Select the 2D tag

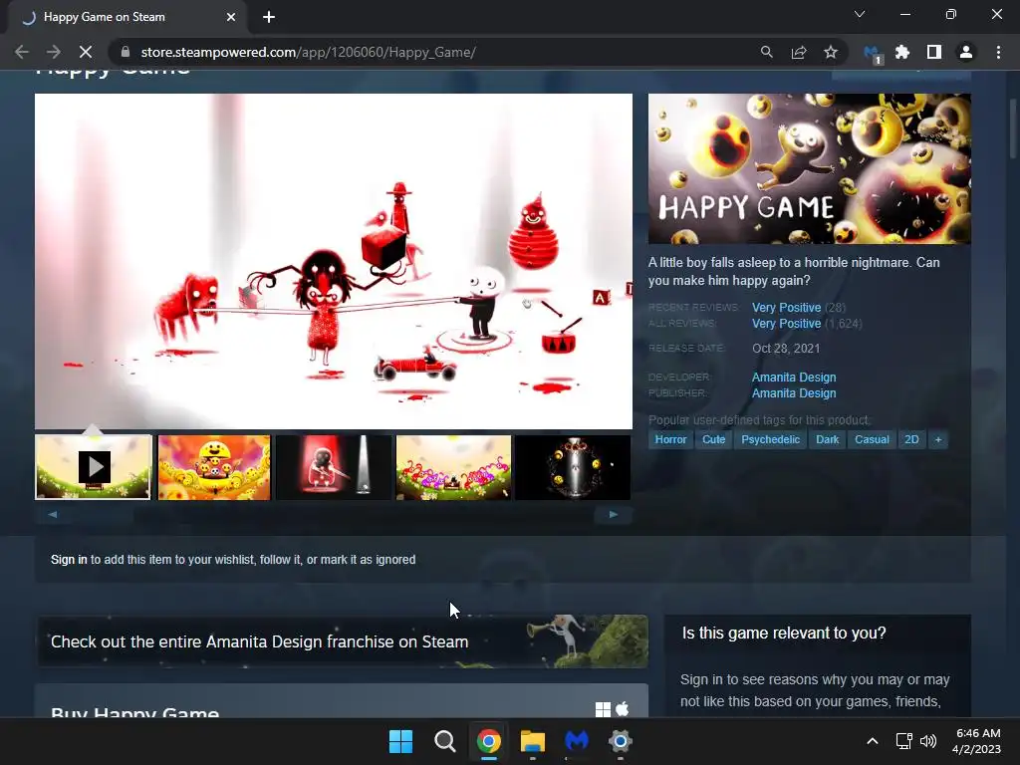911,439
